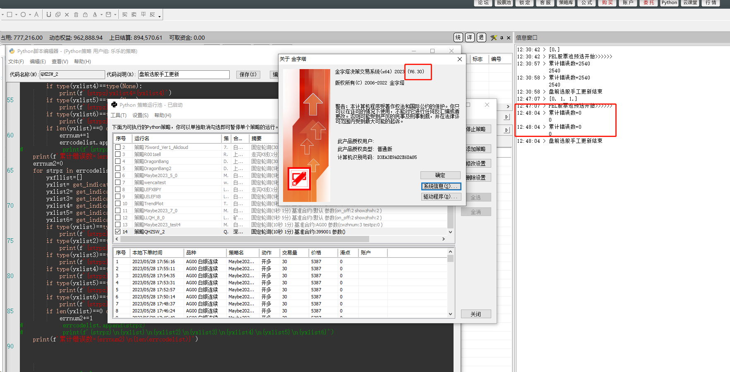This screenshot has width=730, height=372.
Task: Click the 驱动程序(D)... button
Action: tap(440, 197)
